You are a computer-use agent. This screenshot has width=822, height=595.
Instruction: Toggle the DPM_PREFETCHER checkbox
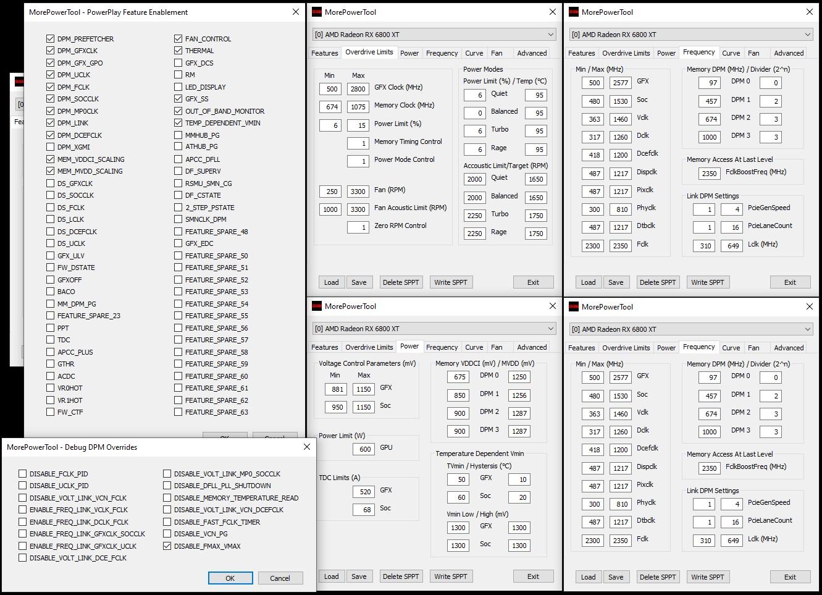(51, 38)
